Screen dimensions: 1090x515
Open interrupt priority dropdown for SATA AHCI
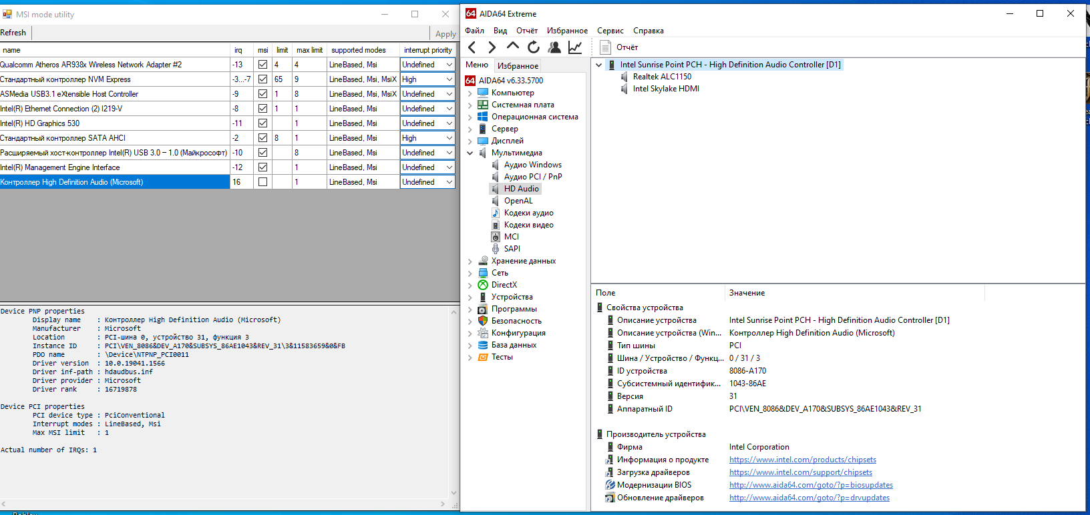click(x=427, y=138)
